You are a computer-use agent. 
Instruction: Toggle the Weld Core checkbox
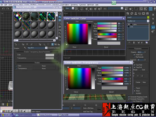[134, 55]
